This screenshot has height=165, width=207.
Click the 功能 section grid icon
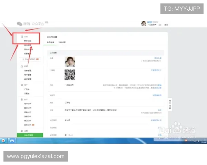22,36
